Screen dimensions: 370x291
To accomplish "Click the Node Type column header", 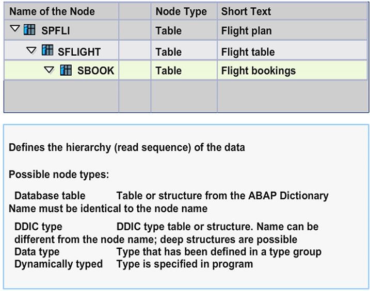I will point(181,11).
